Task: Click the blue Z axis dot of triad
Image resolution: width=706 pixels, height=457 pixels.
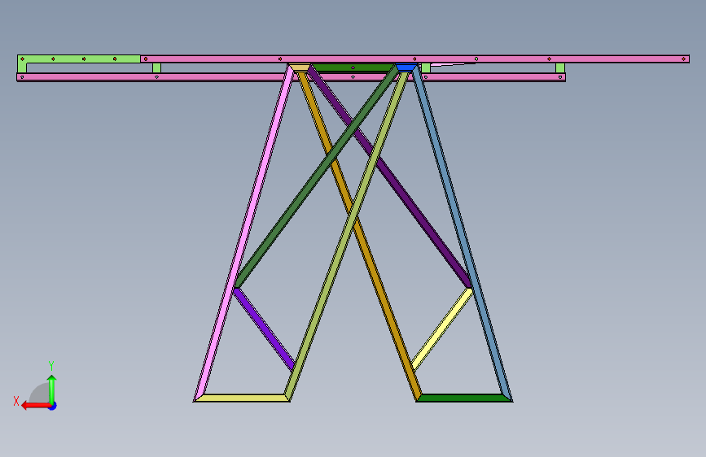Action: pos(53,407)
